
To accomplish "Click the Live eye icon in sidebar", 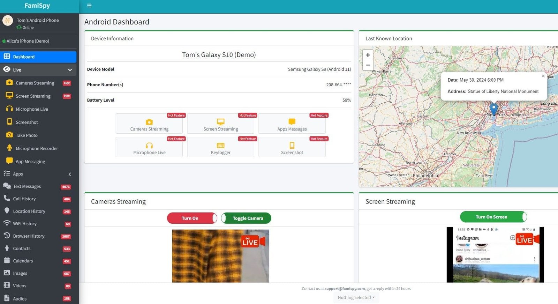I will (7, 69).
